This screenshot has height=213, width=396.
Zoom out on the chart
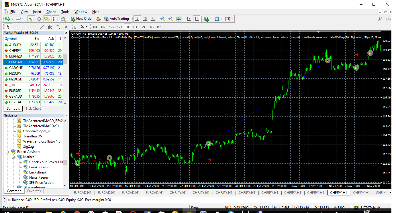(x=171, y=19)
